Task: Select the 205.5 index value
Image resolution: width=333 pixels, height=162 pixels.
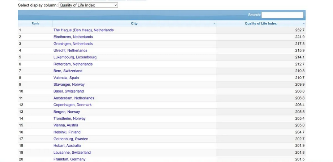Action: 300,112
